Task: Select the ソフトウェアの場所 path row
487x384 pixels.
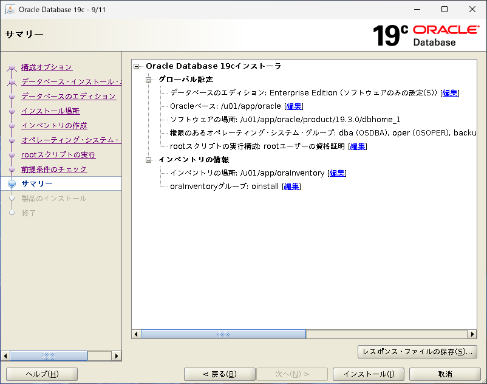Action: tap(285, 120)
